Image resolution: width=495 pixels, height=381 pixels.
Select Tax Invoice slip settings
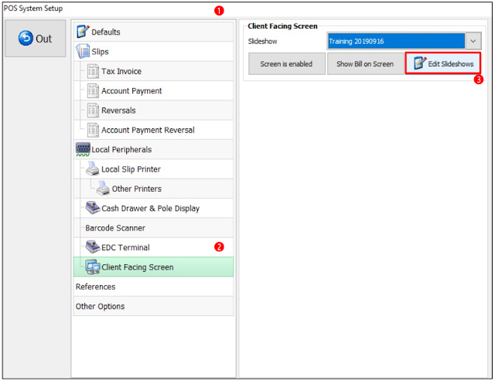154,71
